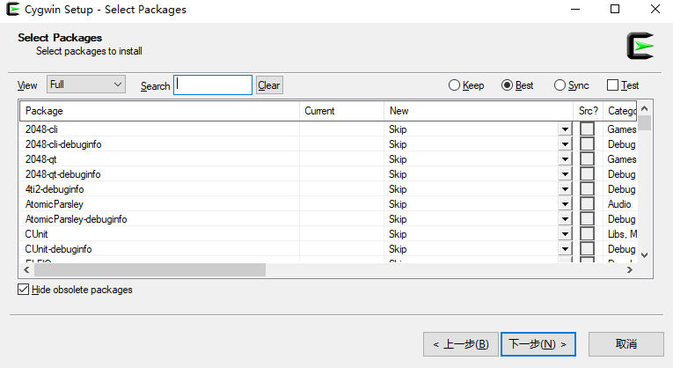Go back with the 上一步(B) button
Viewport: 673px width, 368px height.
tap(460, 344)
